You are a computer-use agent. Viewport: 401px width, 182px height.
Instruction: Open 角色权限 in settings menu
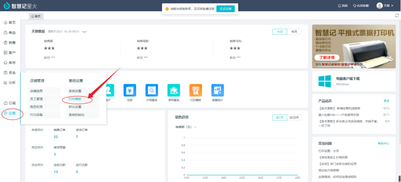(x=44, y=107)
